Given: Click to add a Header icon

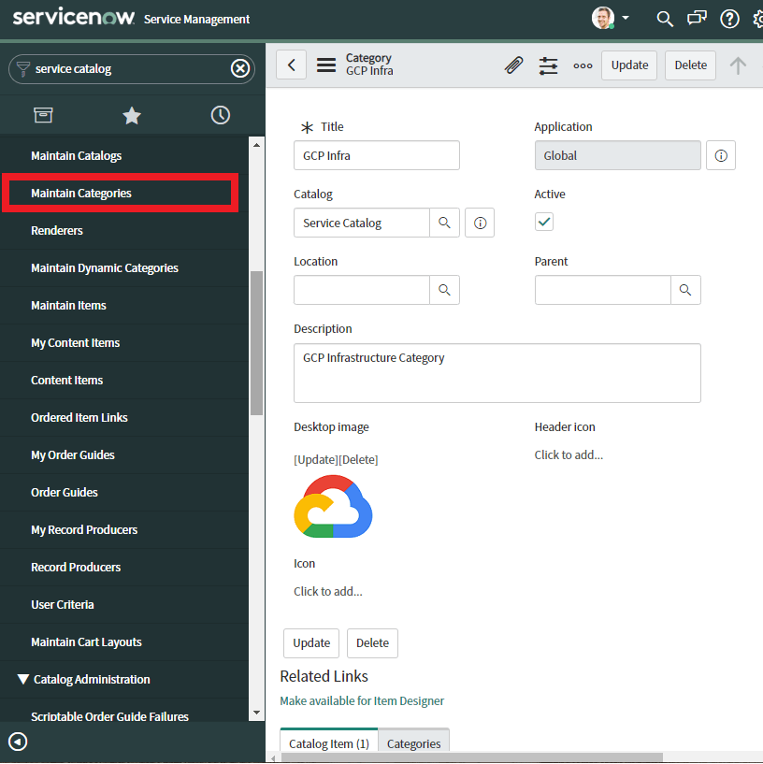Looking at the screenshot, I should coord(569,455).
